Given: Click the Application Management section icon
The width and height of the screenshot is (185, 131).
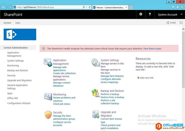Looking at the screenshot, I should 48,62.
